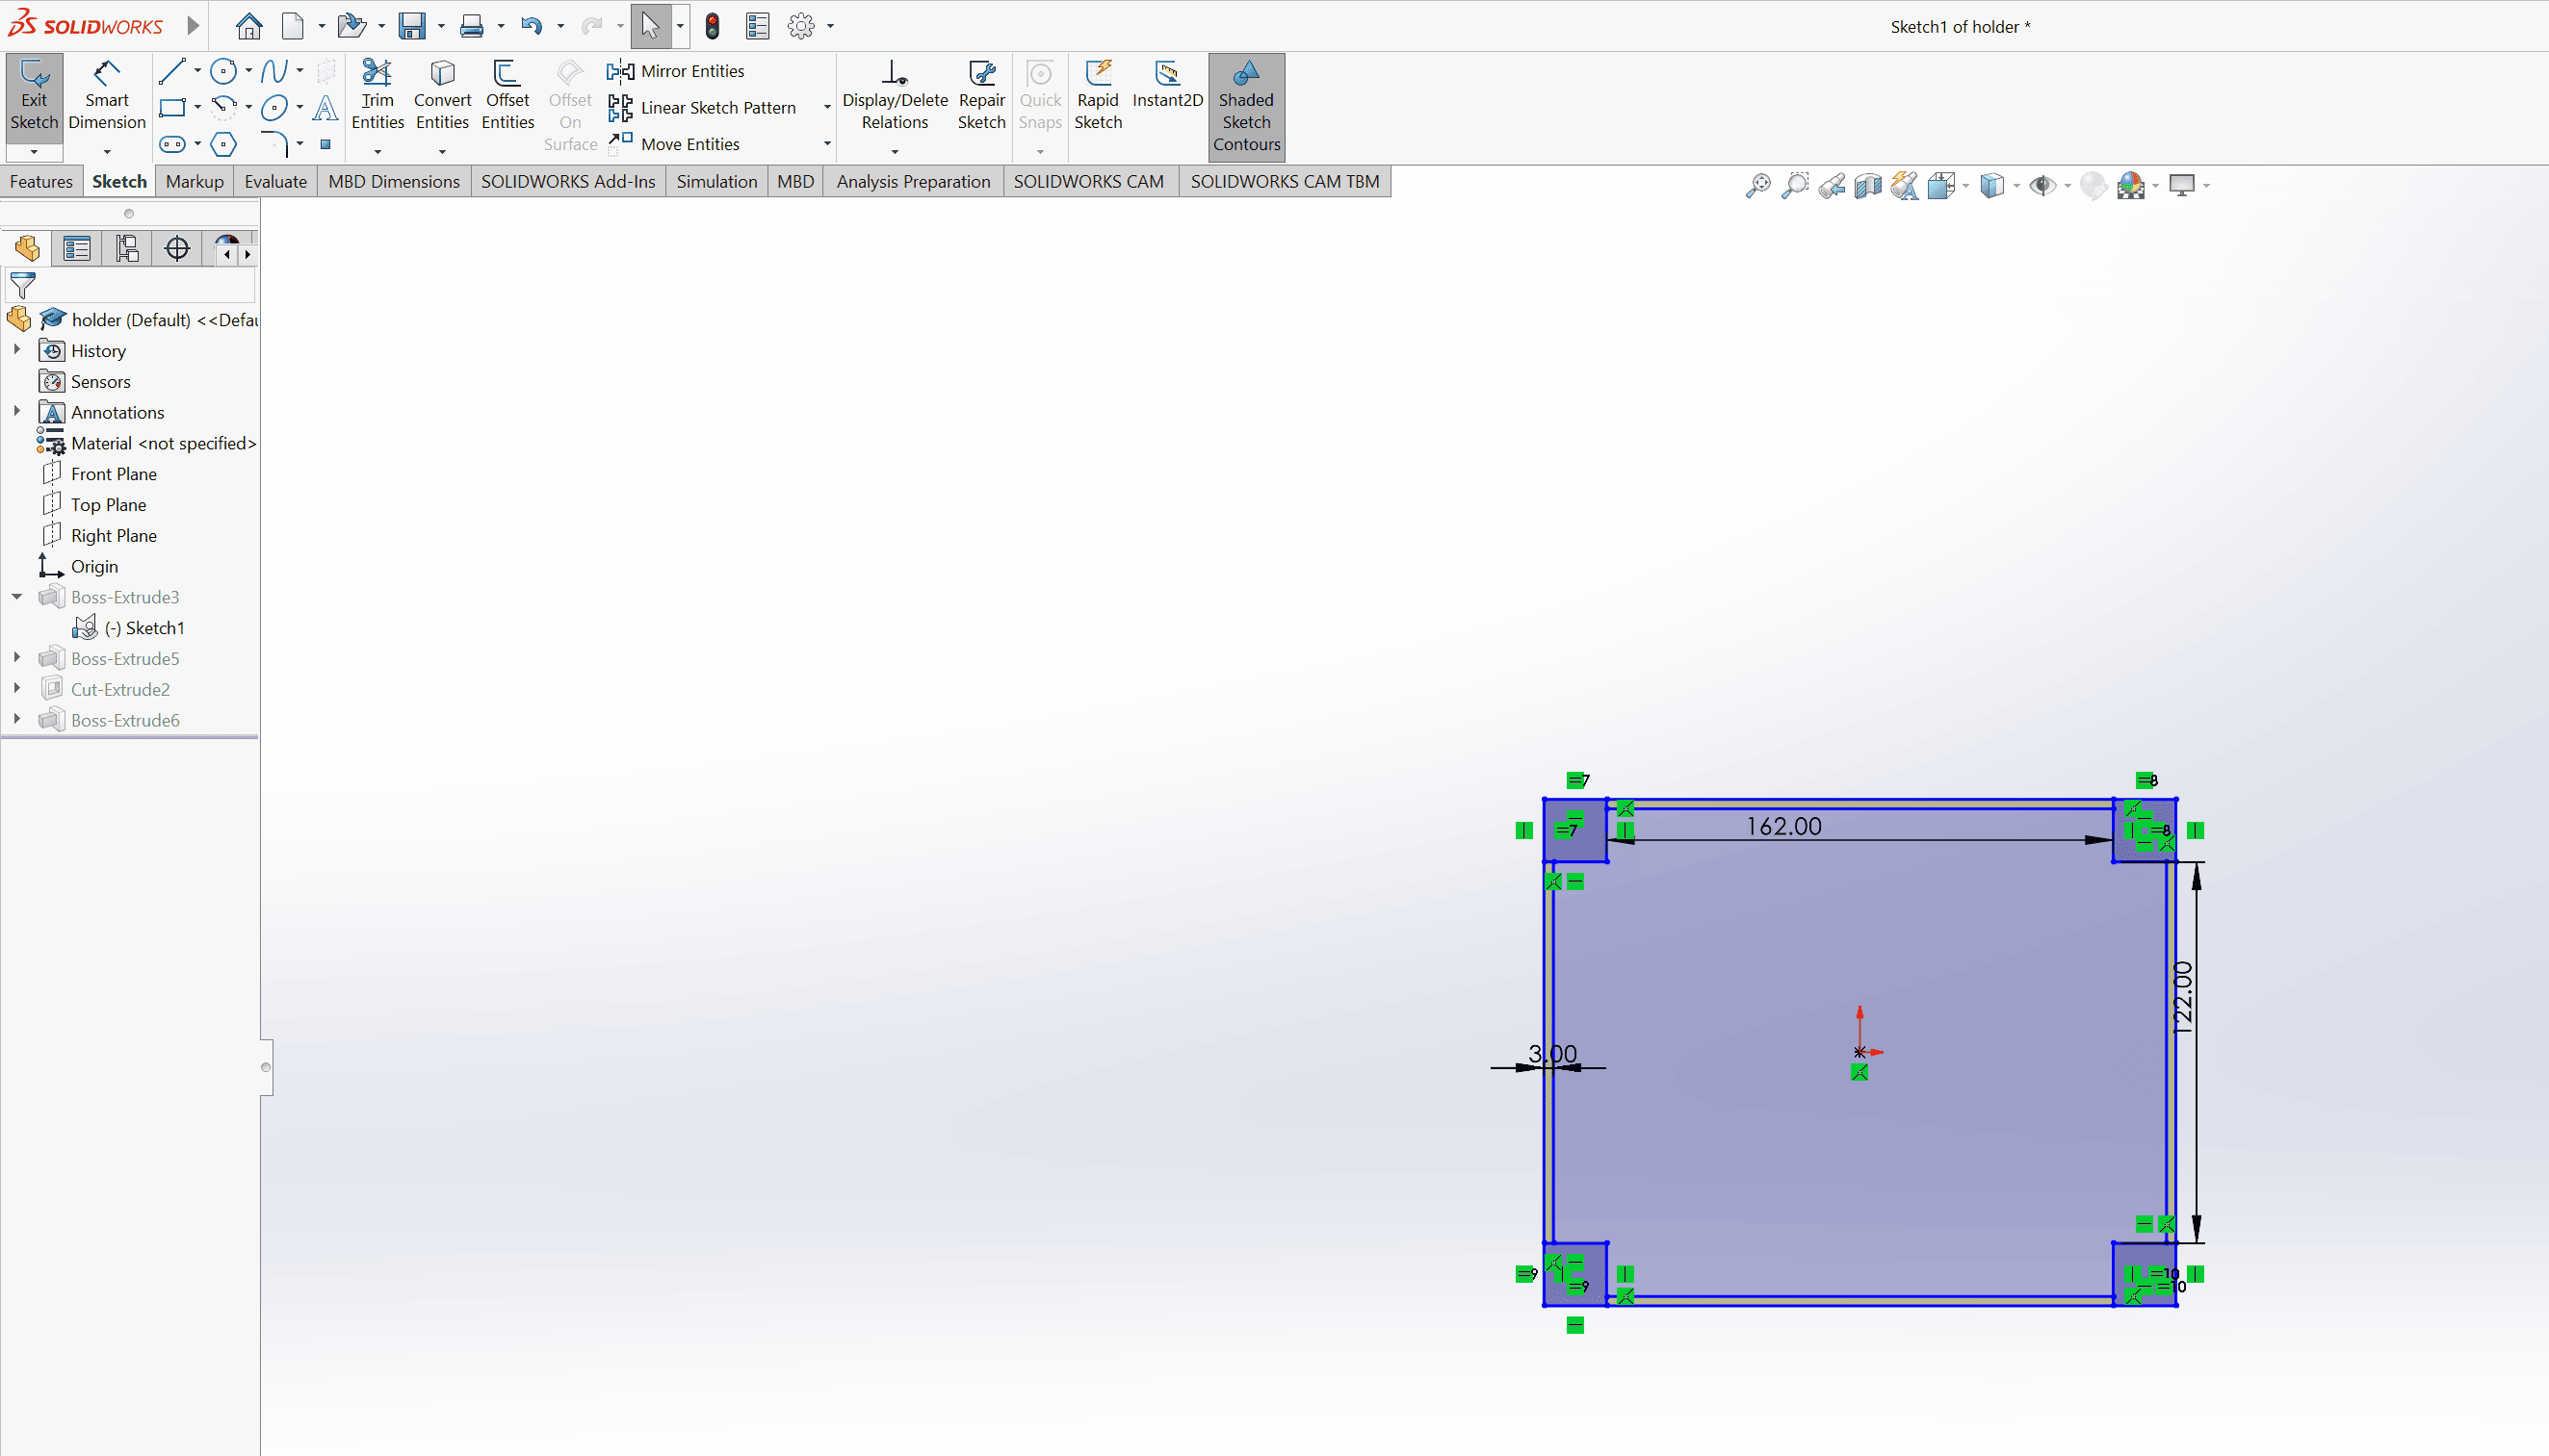The width and height of the screenshot is (2549, 1456).
Task: Select the Smart Dimension tool
Action: pos(107,96)
